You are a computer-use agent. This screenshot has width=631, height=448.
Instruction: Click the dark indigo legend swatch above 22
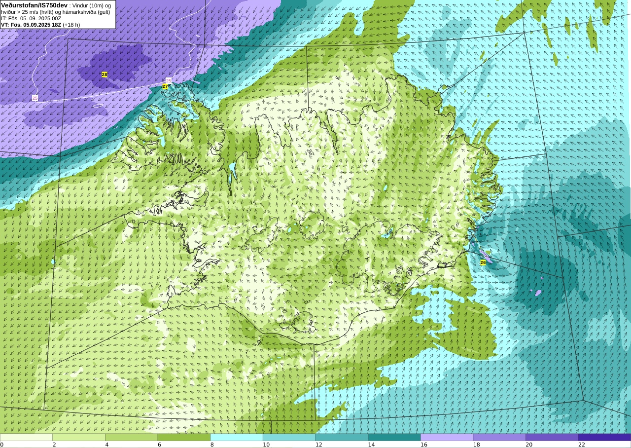point(605,437)
